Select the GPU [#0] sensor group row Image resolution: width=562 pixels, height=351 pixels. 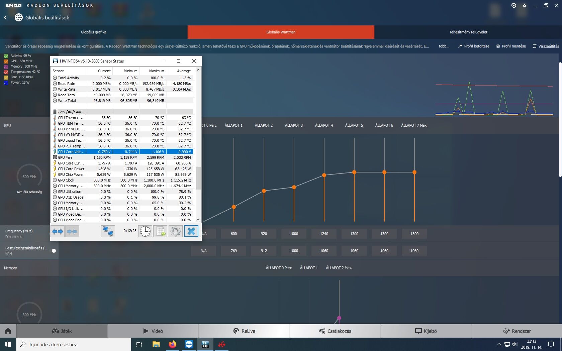pos(122,112)
